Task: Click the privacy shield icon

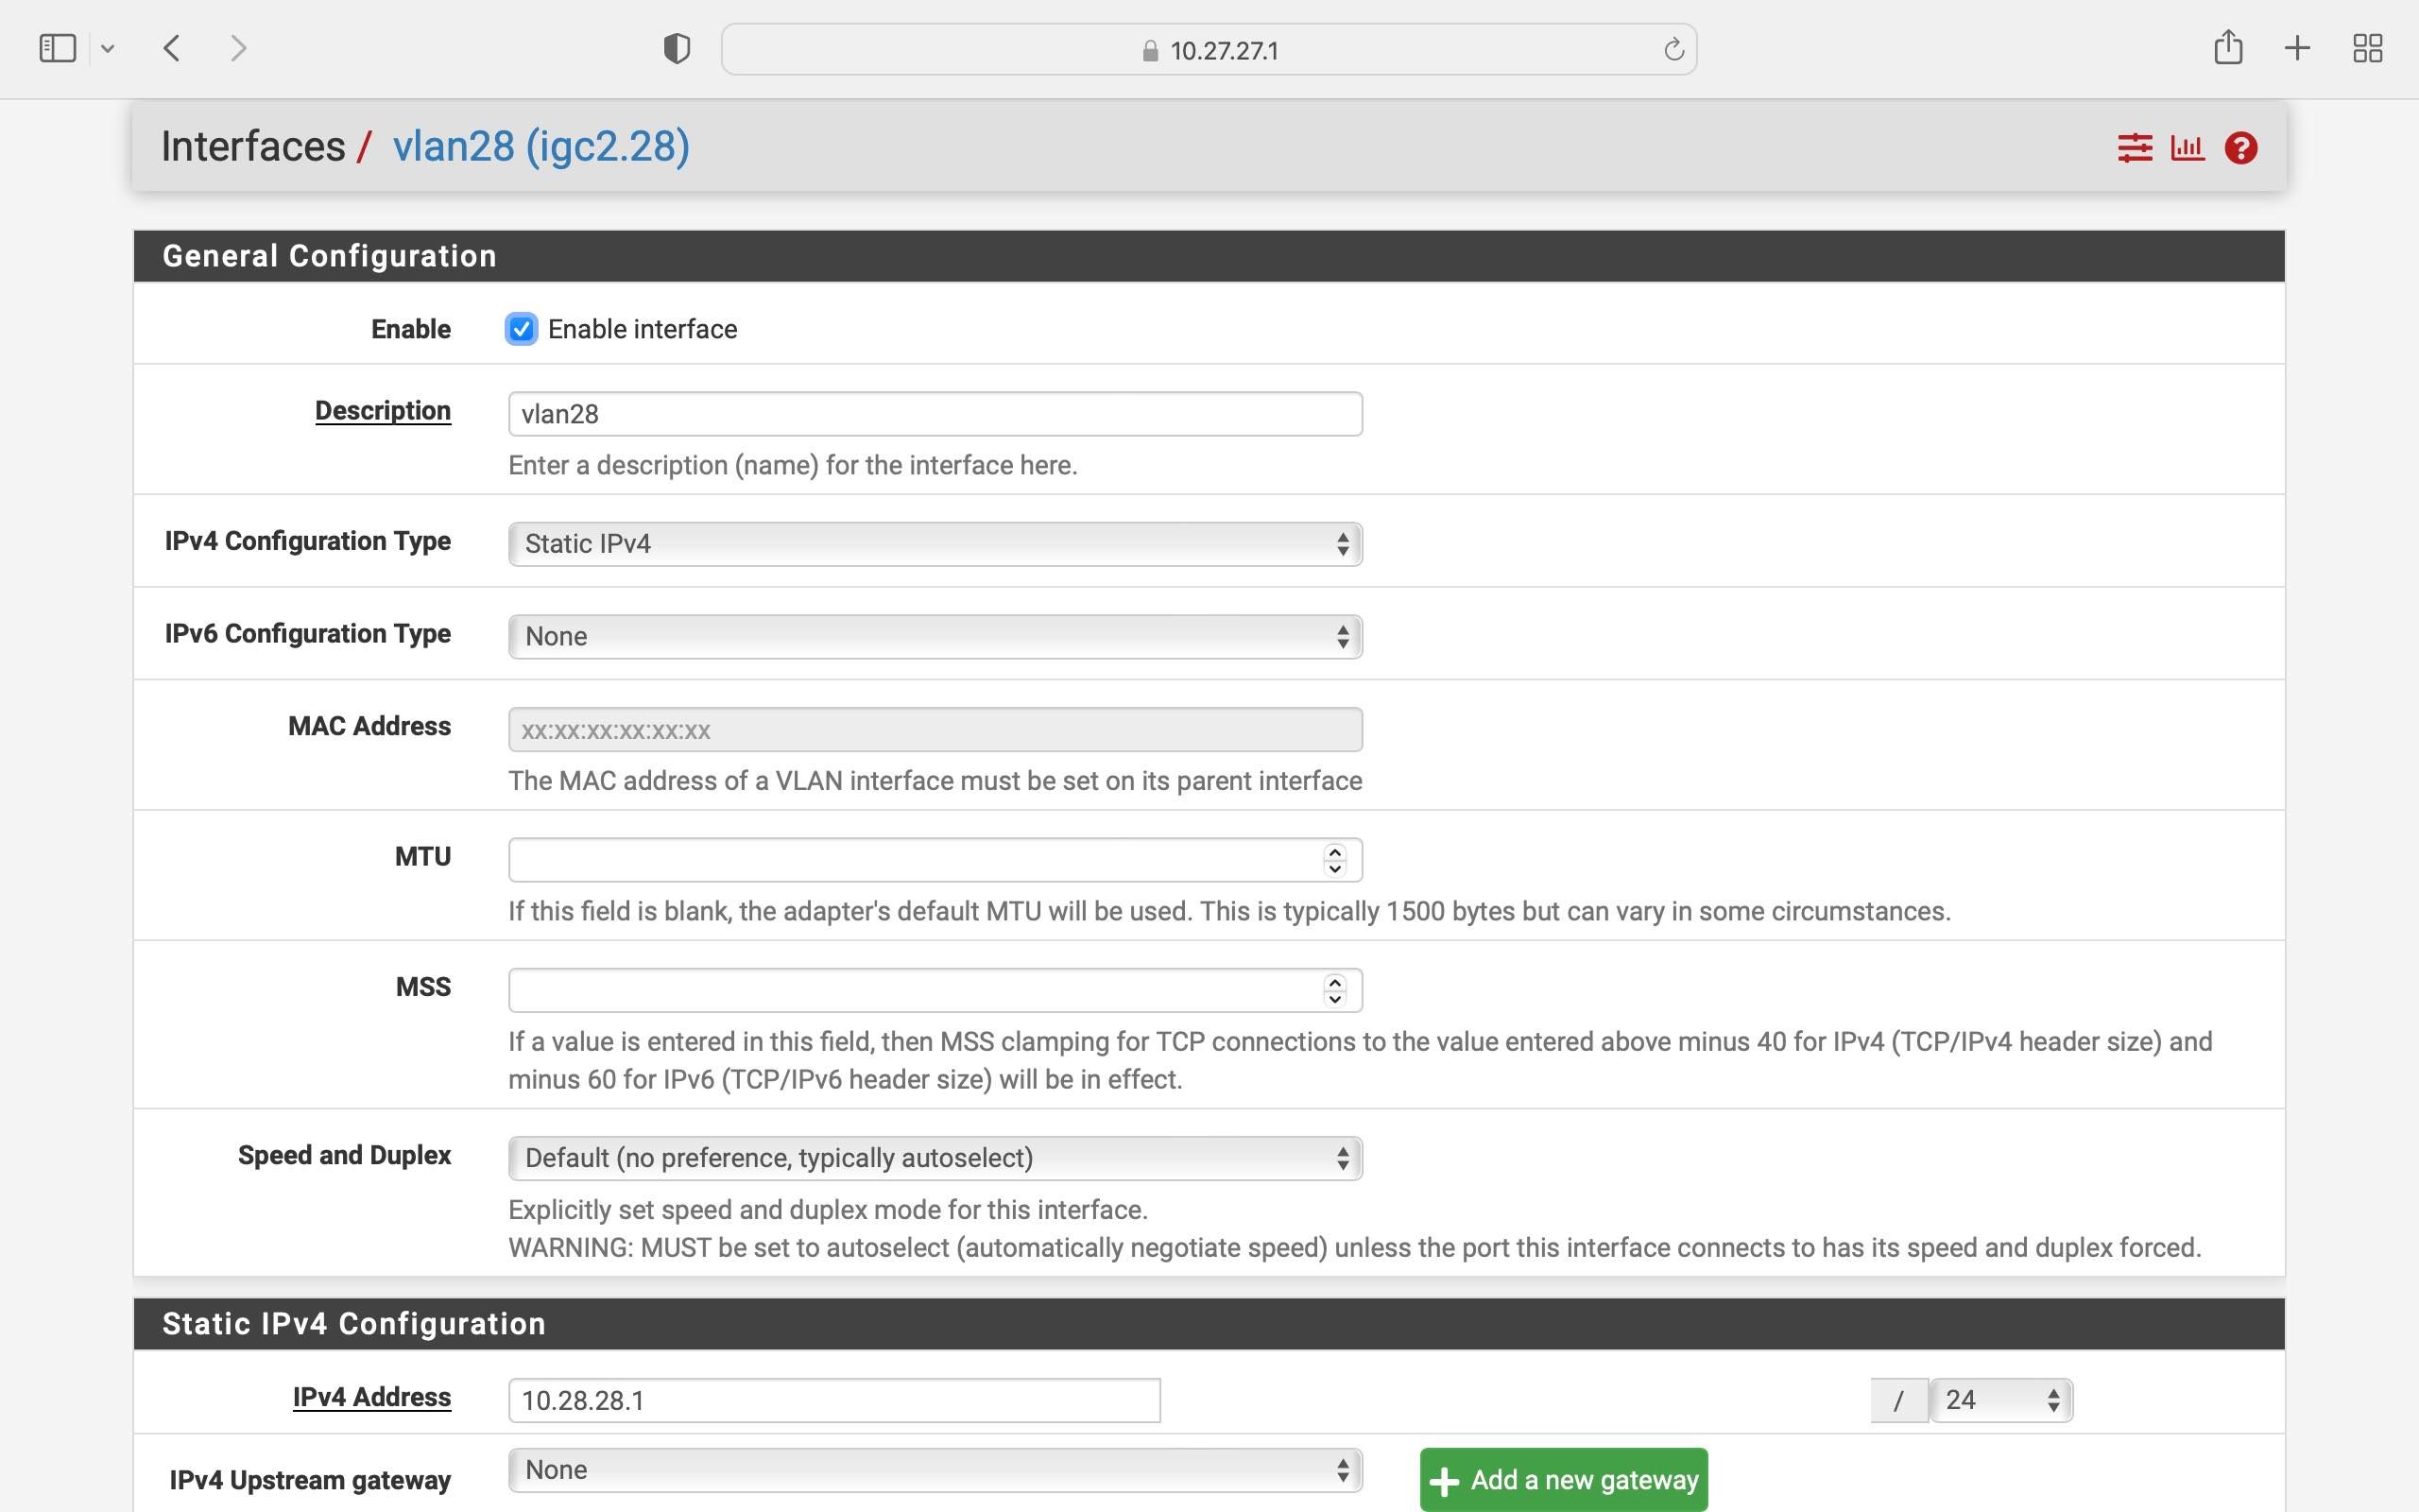Action: point(677,48)
